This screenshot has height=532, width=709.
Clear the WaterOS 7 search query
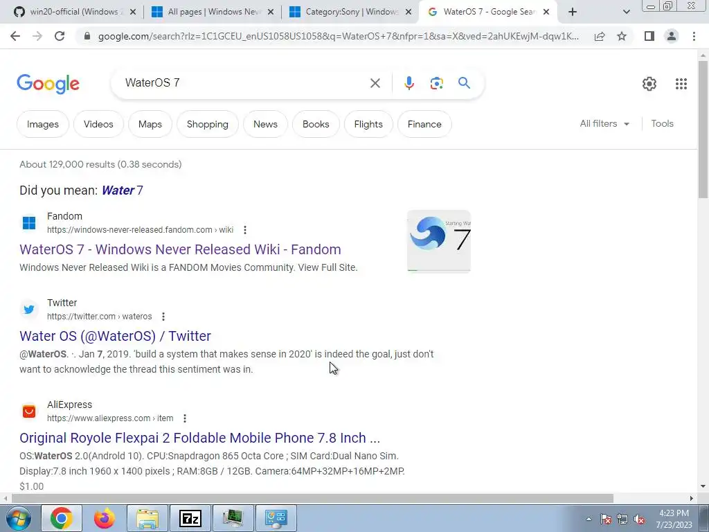coord(375,83)
